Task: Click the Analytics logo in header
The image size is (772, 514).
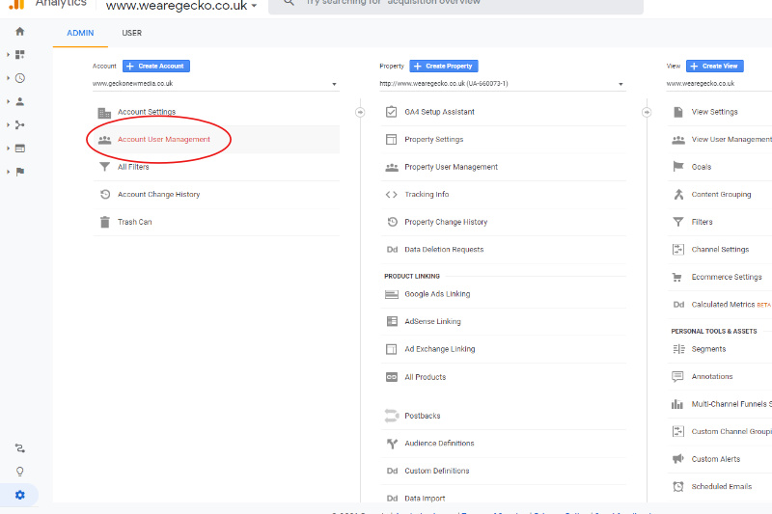Action: [16, 4]
